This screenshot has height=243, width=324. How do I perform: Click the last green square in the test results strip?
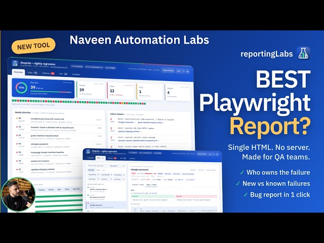[145, 103]
